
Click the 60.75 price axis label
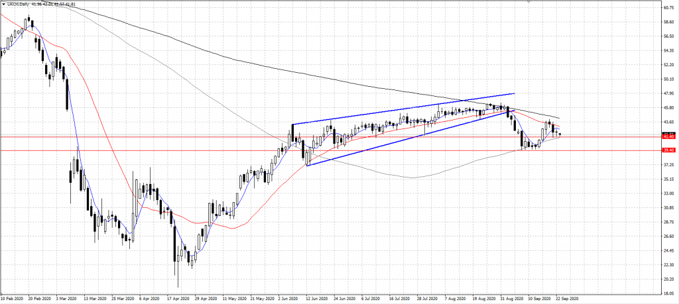pyautogui.click(x=669, y=9)
